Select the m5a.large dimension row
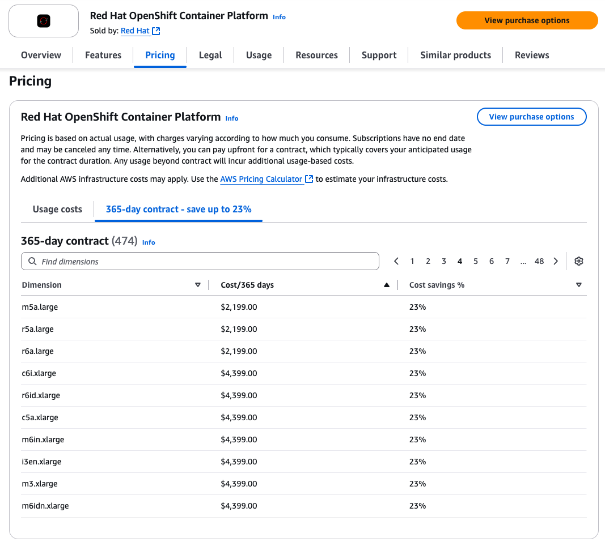 (x=304, y=307)
